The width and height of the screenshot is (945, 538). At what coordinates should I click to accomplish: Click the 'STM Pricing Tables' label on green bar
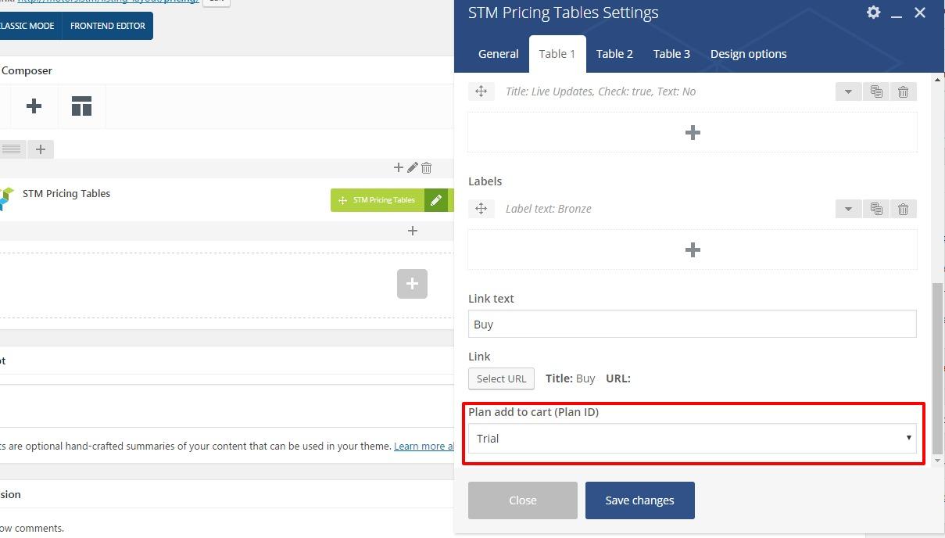[x=384, y=200]
